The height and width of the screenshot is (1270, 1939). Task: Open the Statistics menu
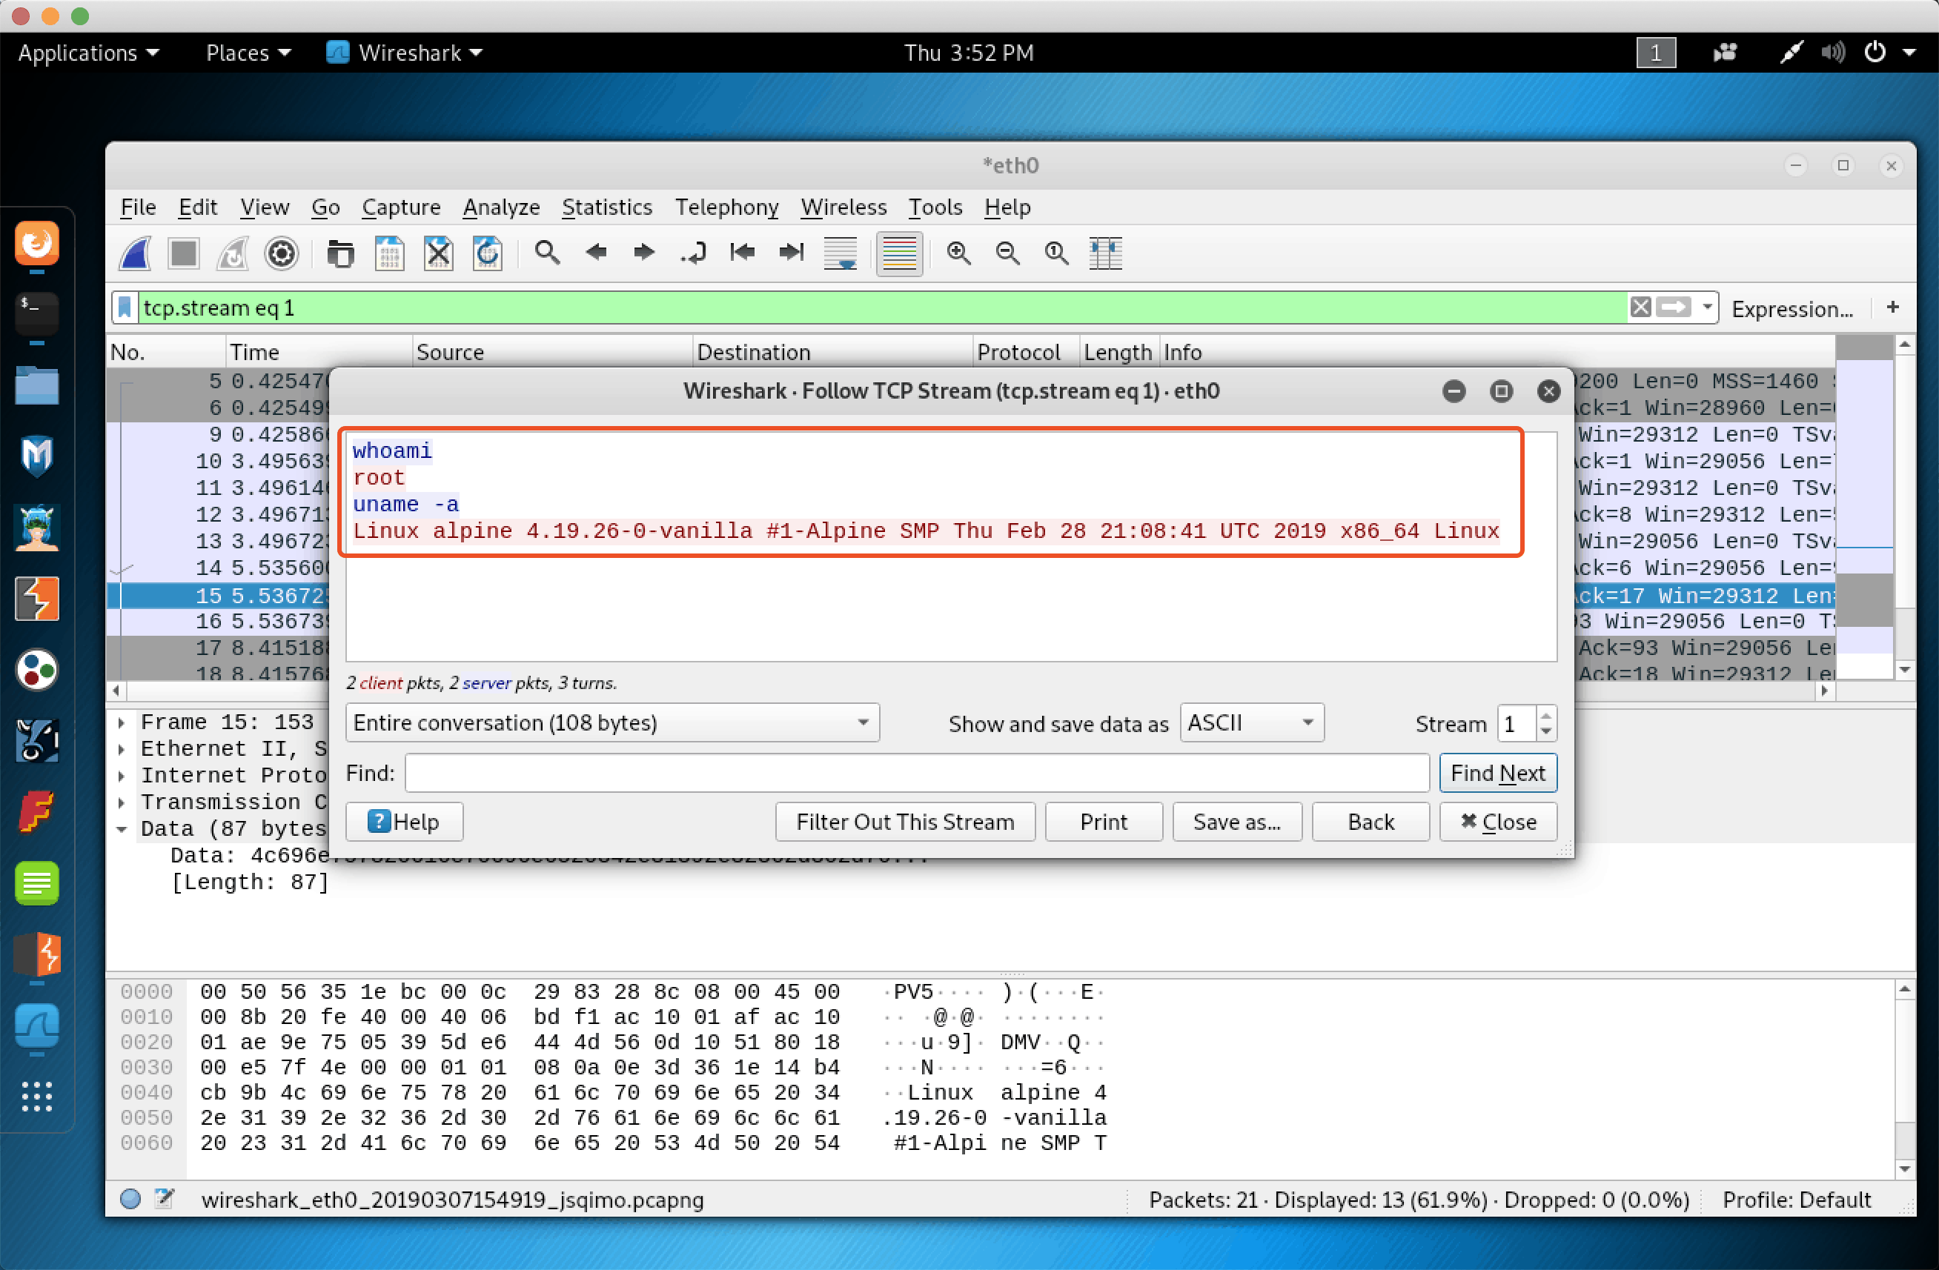coord(607,207)
